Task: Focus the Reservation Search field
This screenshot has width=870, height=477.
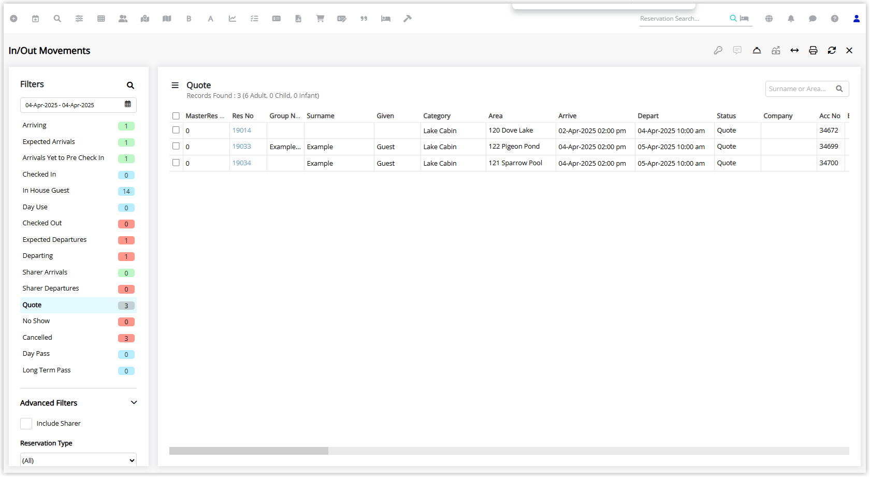Action: (683, 19)
